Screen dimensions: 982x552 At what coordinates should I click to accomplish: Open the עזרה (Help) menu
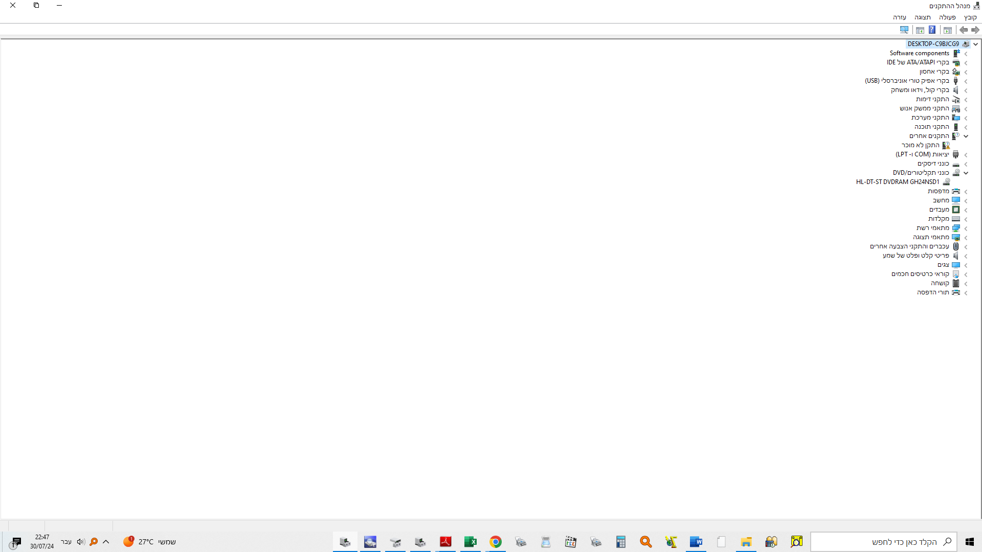(x=899, y=17)
